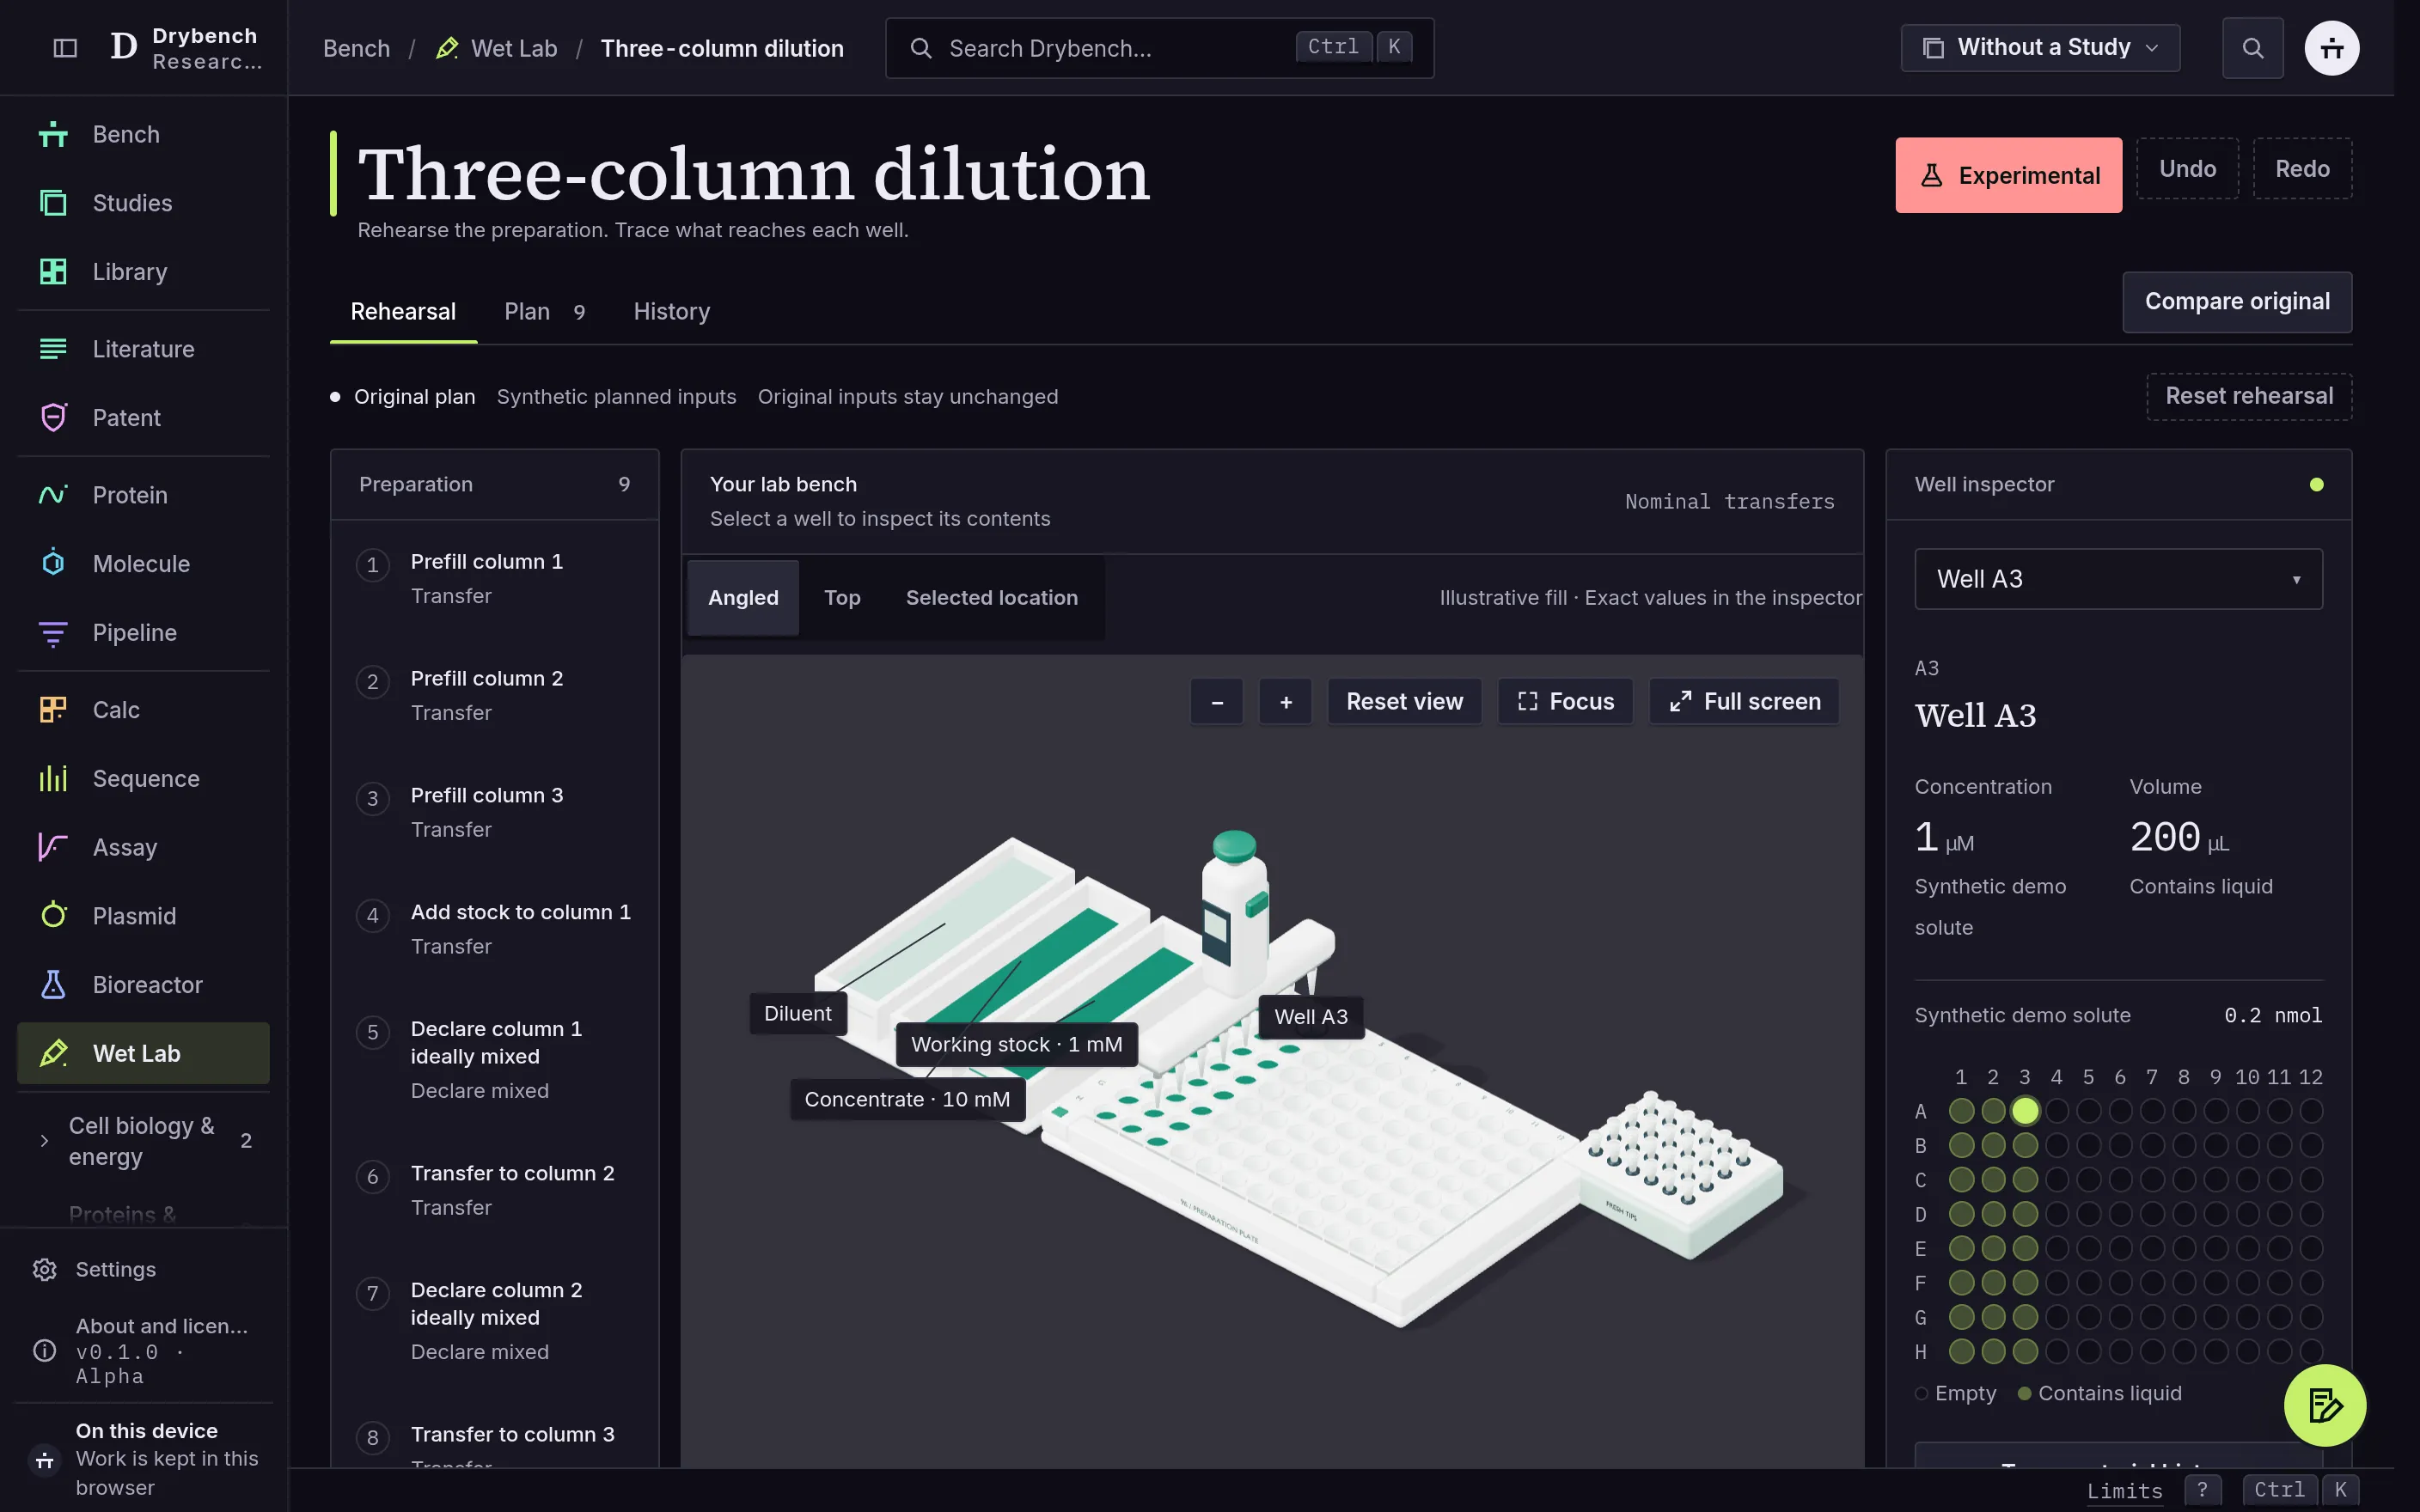Open the Plasmid tool
Screen dimensions: 2420x1512
pyautogui.click(x=143, y=916)
